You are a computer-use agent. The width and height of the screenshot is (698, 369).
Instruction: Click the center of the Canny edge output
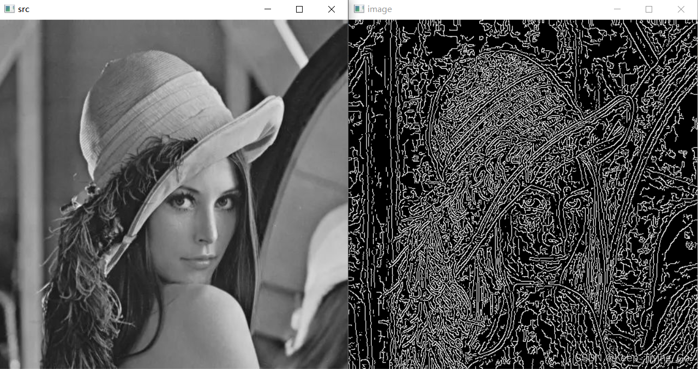click(x=522, y=194)
